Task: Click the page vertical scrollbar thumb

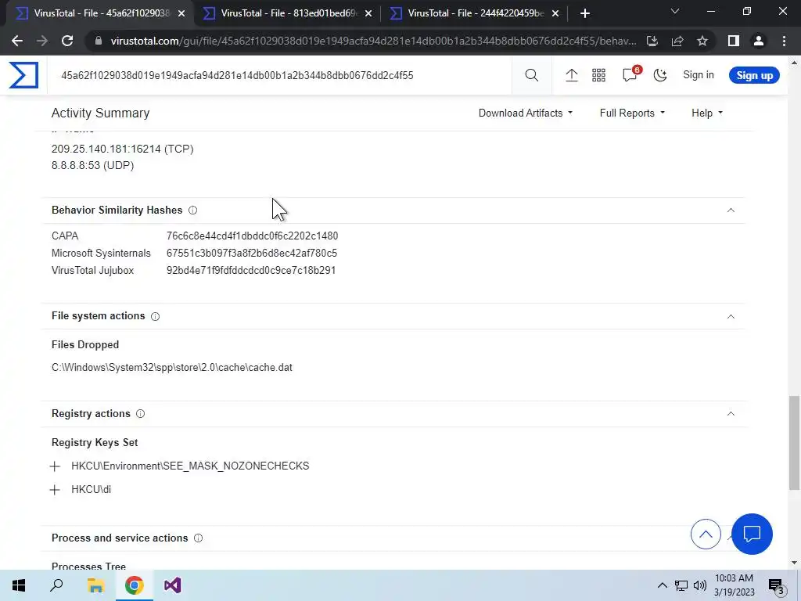Action: (x=794, y=443)
